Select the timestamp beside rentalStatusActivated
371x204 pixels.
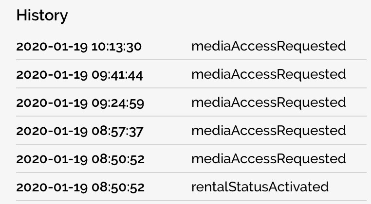coord(80,187)
